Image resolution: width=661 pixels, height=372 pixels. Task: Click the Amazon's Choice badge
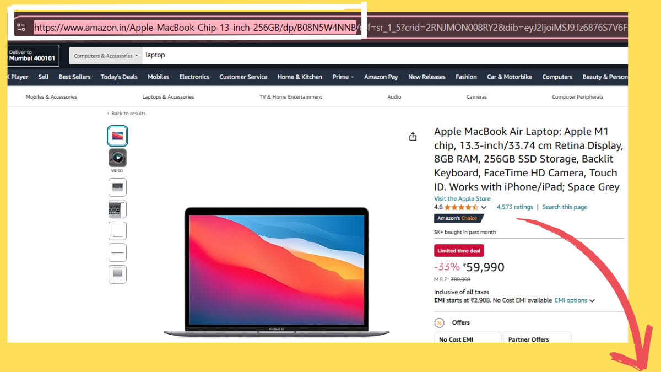459,218
